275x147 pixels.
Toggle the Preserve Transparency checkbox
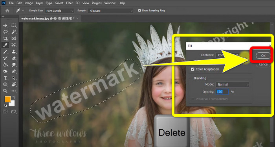pos(192,99)
